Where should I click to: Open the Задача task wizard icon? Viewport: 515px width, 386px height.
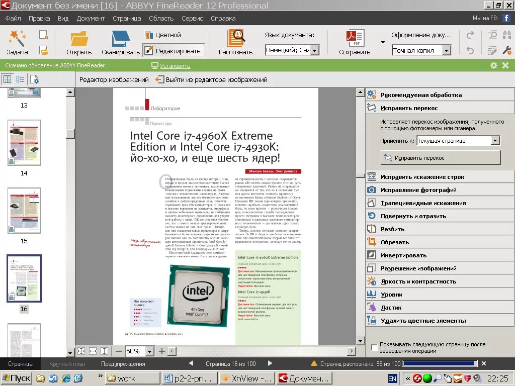tap(17, 42)
